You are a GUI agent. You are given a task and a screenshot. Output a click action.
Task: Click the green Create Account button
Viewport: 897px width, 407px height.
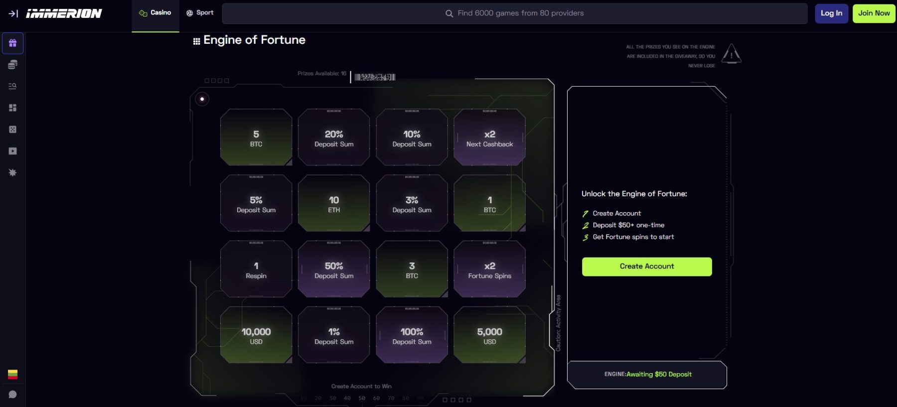point(646,267)
